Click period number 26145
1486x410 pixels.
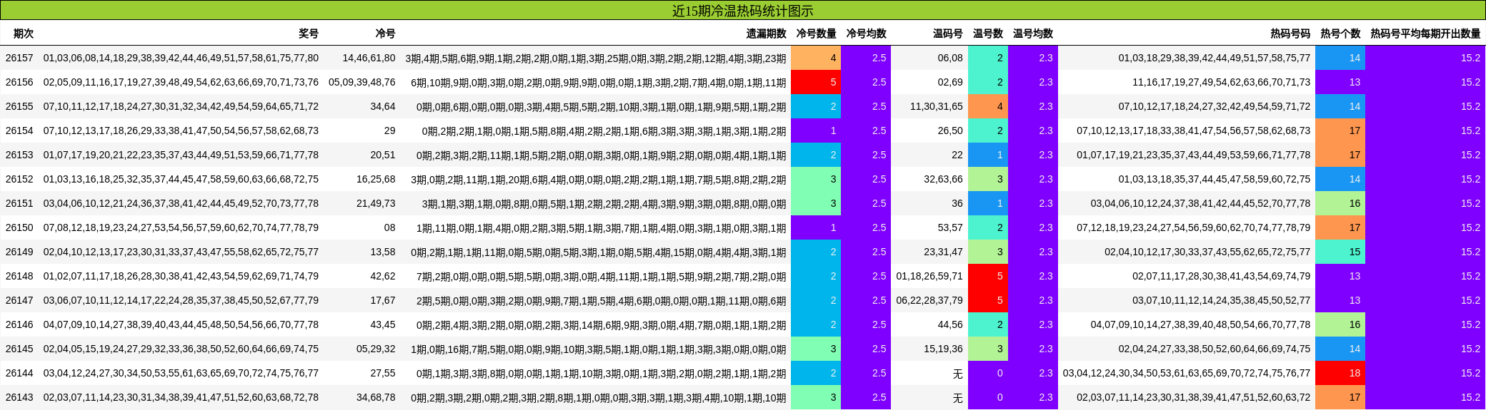pyautogui.click(x=19, y=349)
